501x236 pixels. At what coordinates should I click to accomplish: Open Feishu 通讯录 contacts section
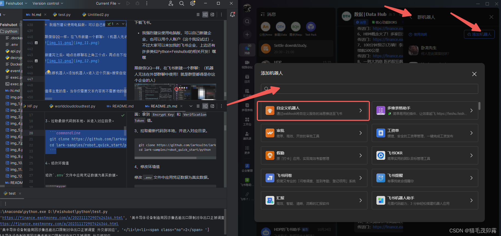247,136
